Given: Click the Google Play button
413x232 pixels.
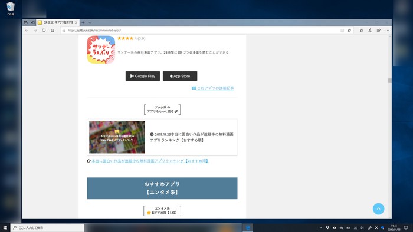Looking at the screenshot, I should [x=143, y=76].
